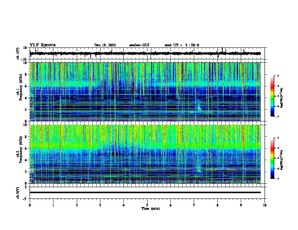298x230 pixels.
Task: Click the ch.1 spectrogram plot
Action: pyautogui.click(x=145, y=92)
